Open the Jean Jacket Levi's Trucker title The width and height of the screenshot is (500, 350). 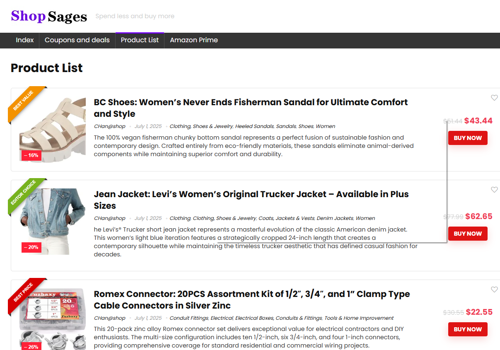coord(251,200)
